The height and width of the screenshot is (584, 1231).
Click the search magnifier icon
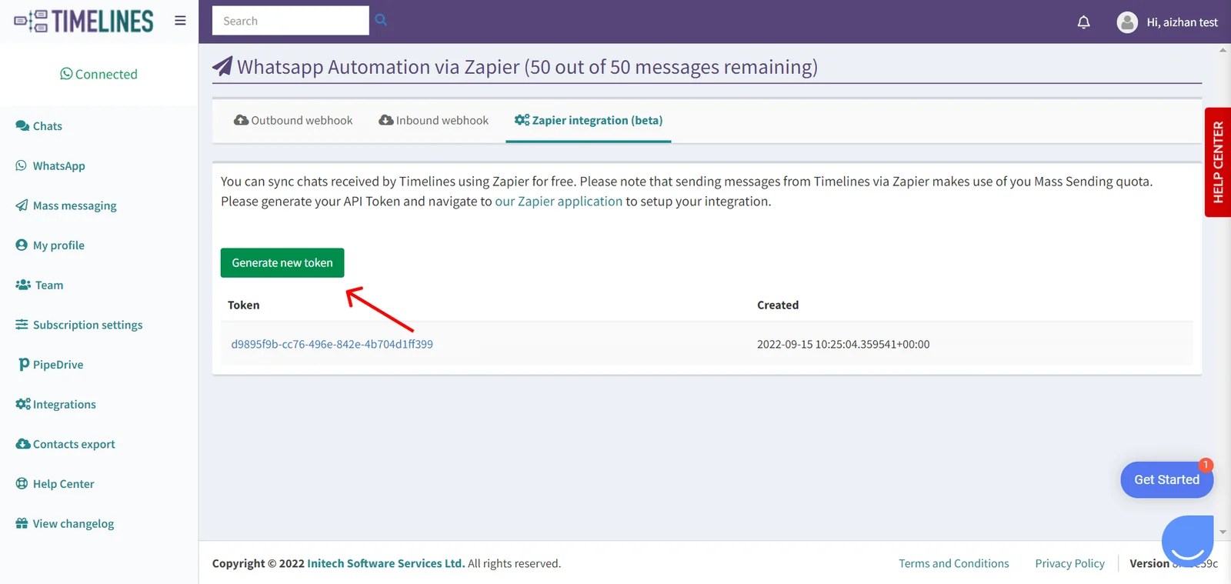click(x=381, y=20)
